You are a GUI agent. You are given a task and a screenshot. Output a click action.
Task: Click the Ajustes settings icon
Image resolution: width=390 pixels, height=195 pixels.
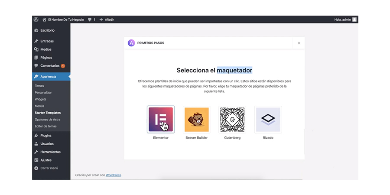[x=36, y=160]
